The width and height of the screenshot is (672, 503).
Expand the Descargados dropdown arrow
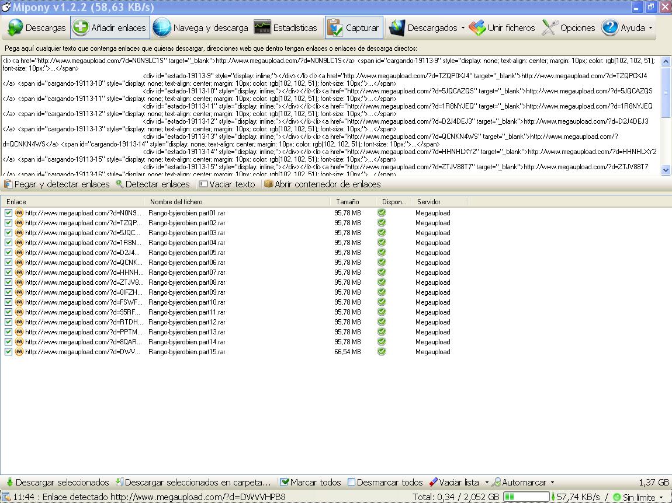463,28
